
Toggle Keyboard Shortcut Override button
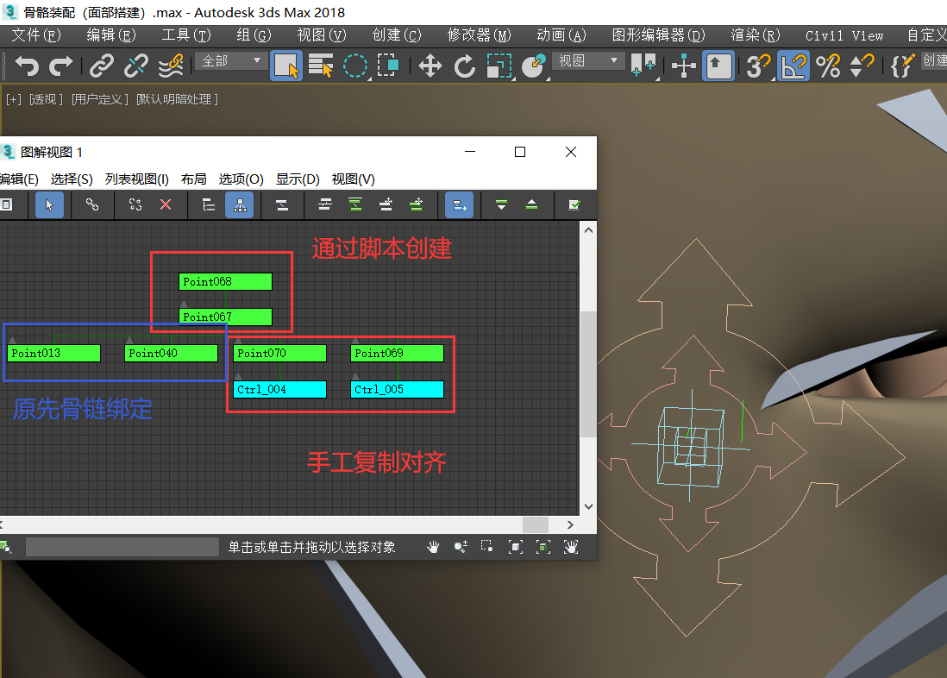[718, 66]
